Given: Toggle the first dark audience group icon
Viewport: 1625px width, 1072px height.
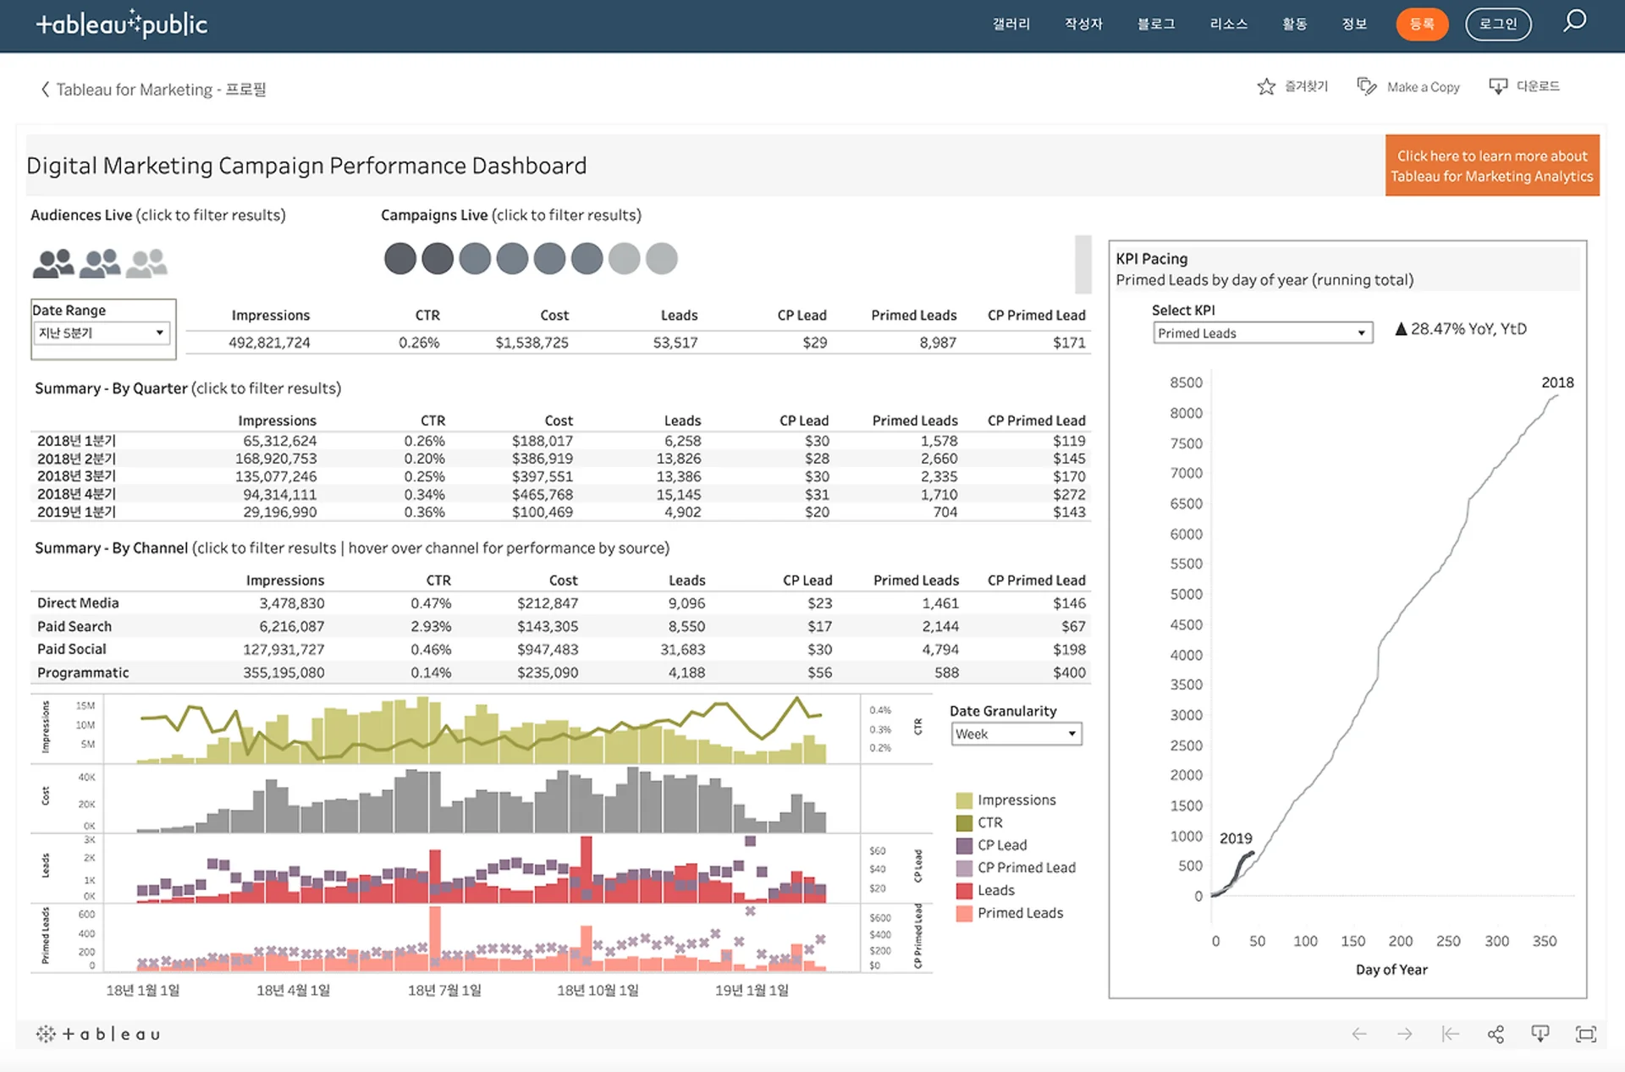Looking at the screenshot, I should [x=53, y=263].
